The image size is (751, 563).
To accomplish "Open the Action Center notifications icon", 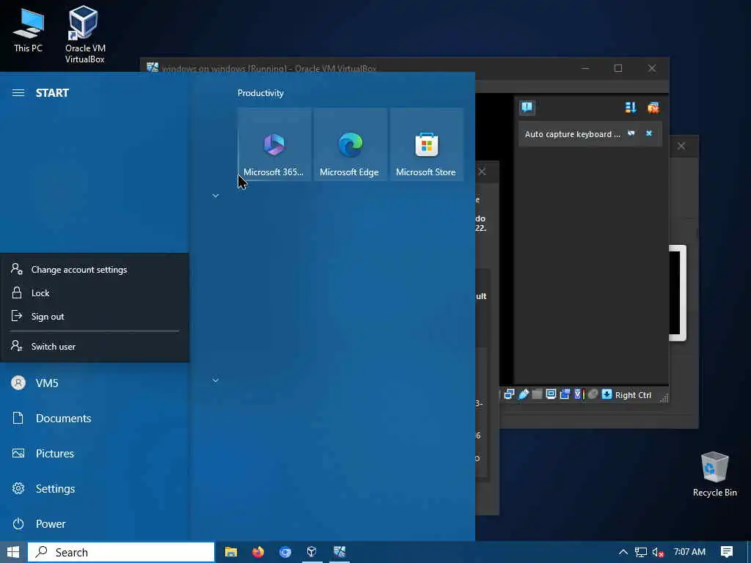I will click(727, 552).
